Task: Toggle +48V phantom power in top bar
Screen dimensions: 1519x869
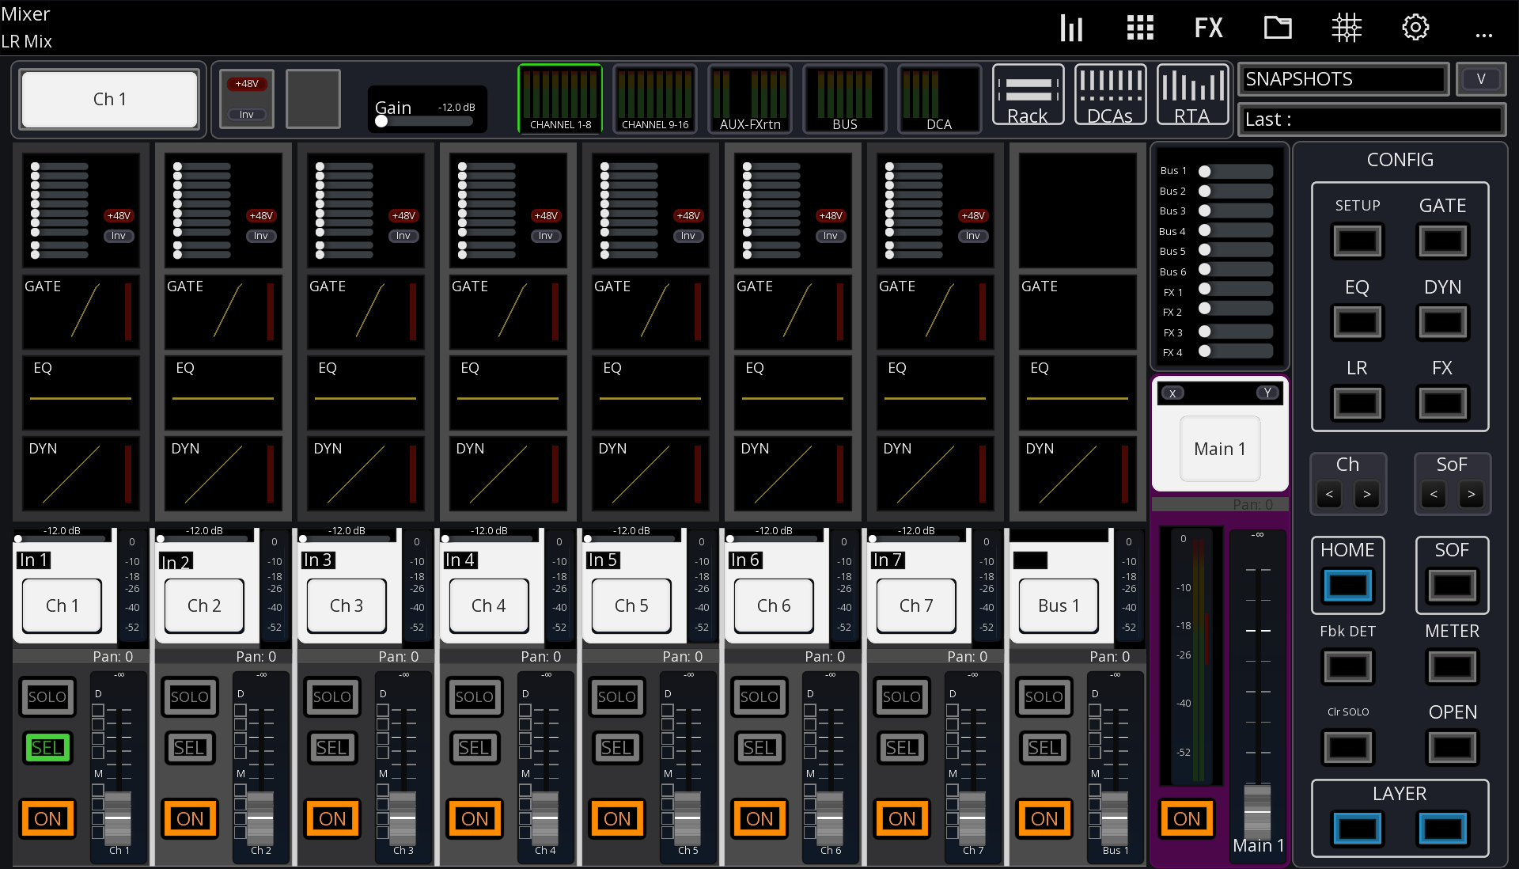Action: click(x=247, y=84)
